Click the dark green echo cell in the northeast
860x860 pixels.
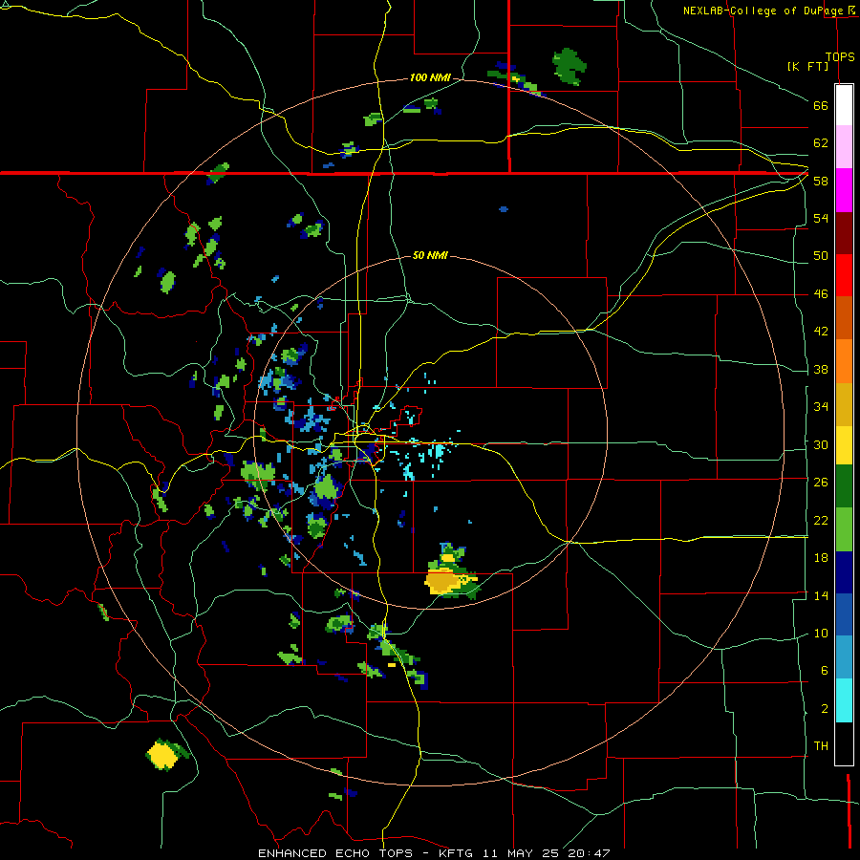[x=569, y=66]
